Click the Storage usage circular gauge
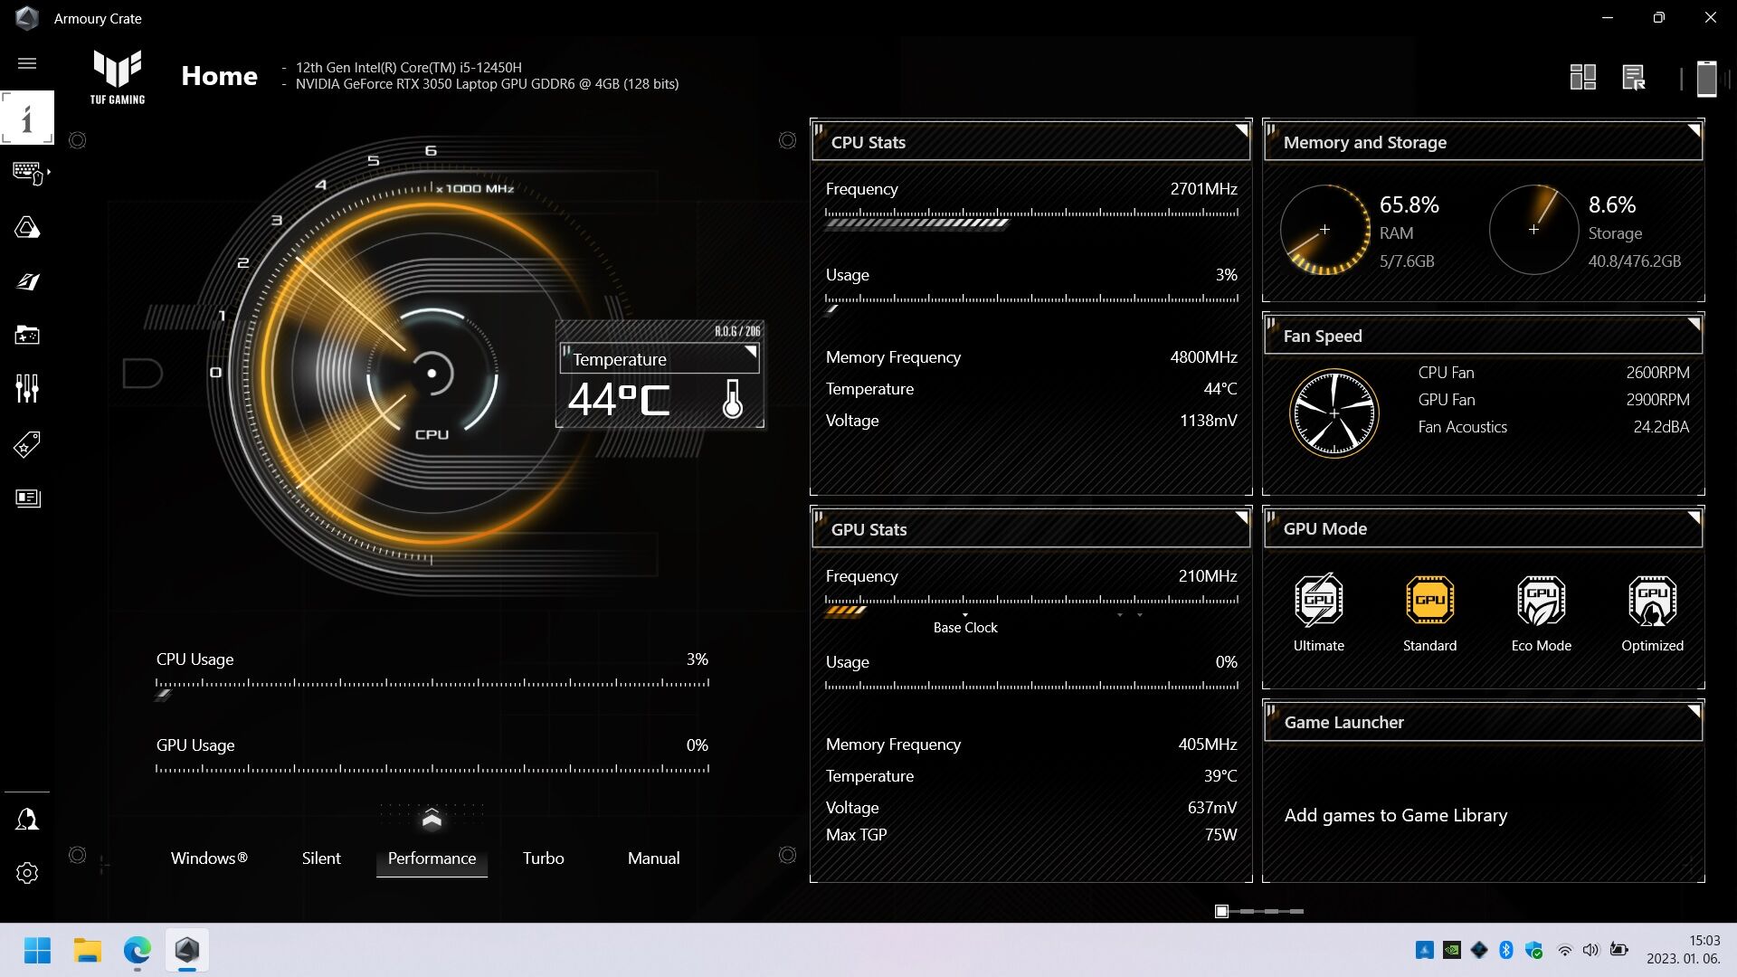This screenshot has width=1737, height=977. pos(1533,230)
